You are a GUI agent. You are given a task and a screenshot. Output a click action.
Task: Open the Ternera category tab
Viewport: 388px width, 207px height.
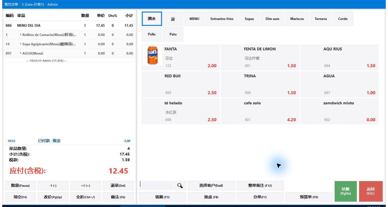(x=321, y=19)
